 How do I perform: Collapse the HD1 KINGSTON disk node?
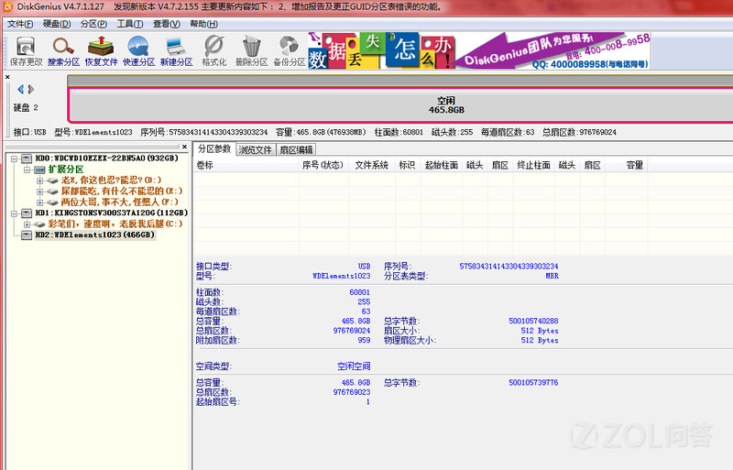(x=14, y=213)
